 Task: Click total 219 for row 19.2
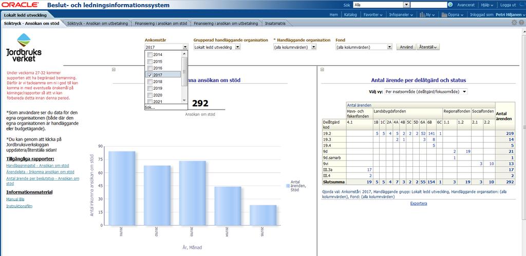click(510, 133)
